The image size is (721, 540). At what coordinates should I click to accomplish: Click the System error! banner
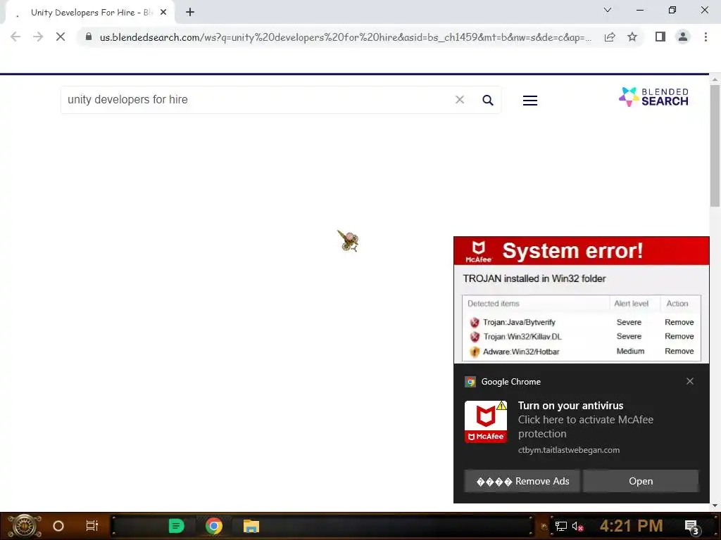point(581,251)
